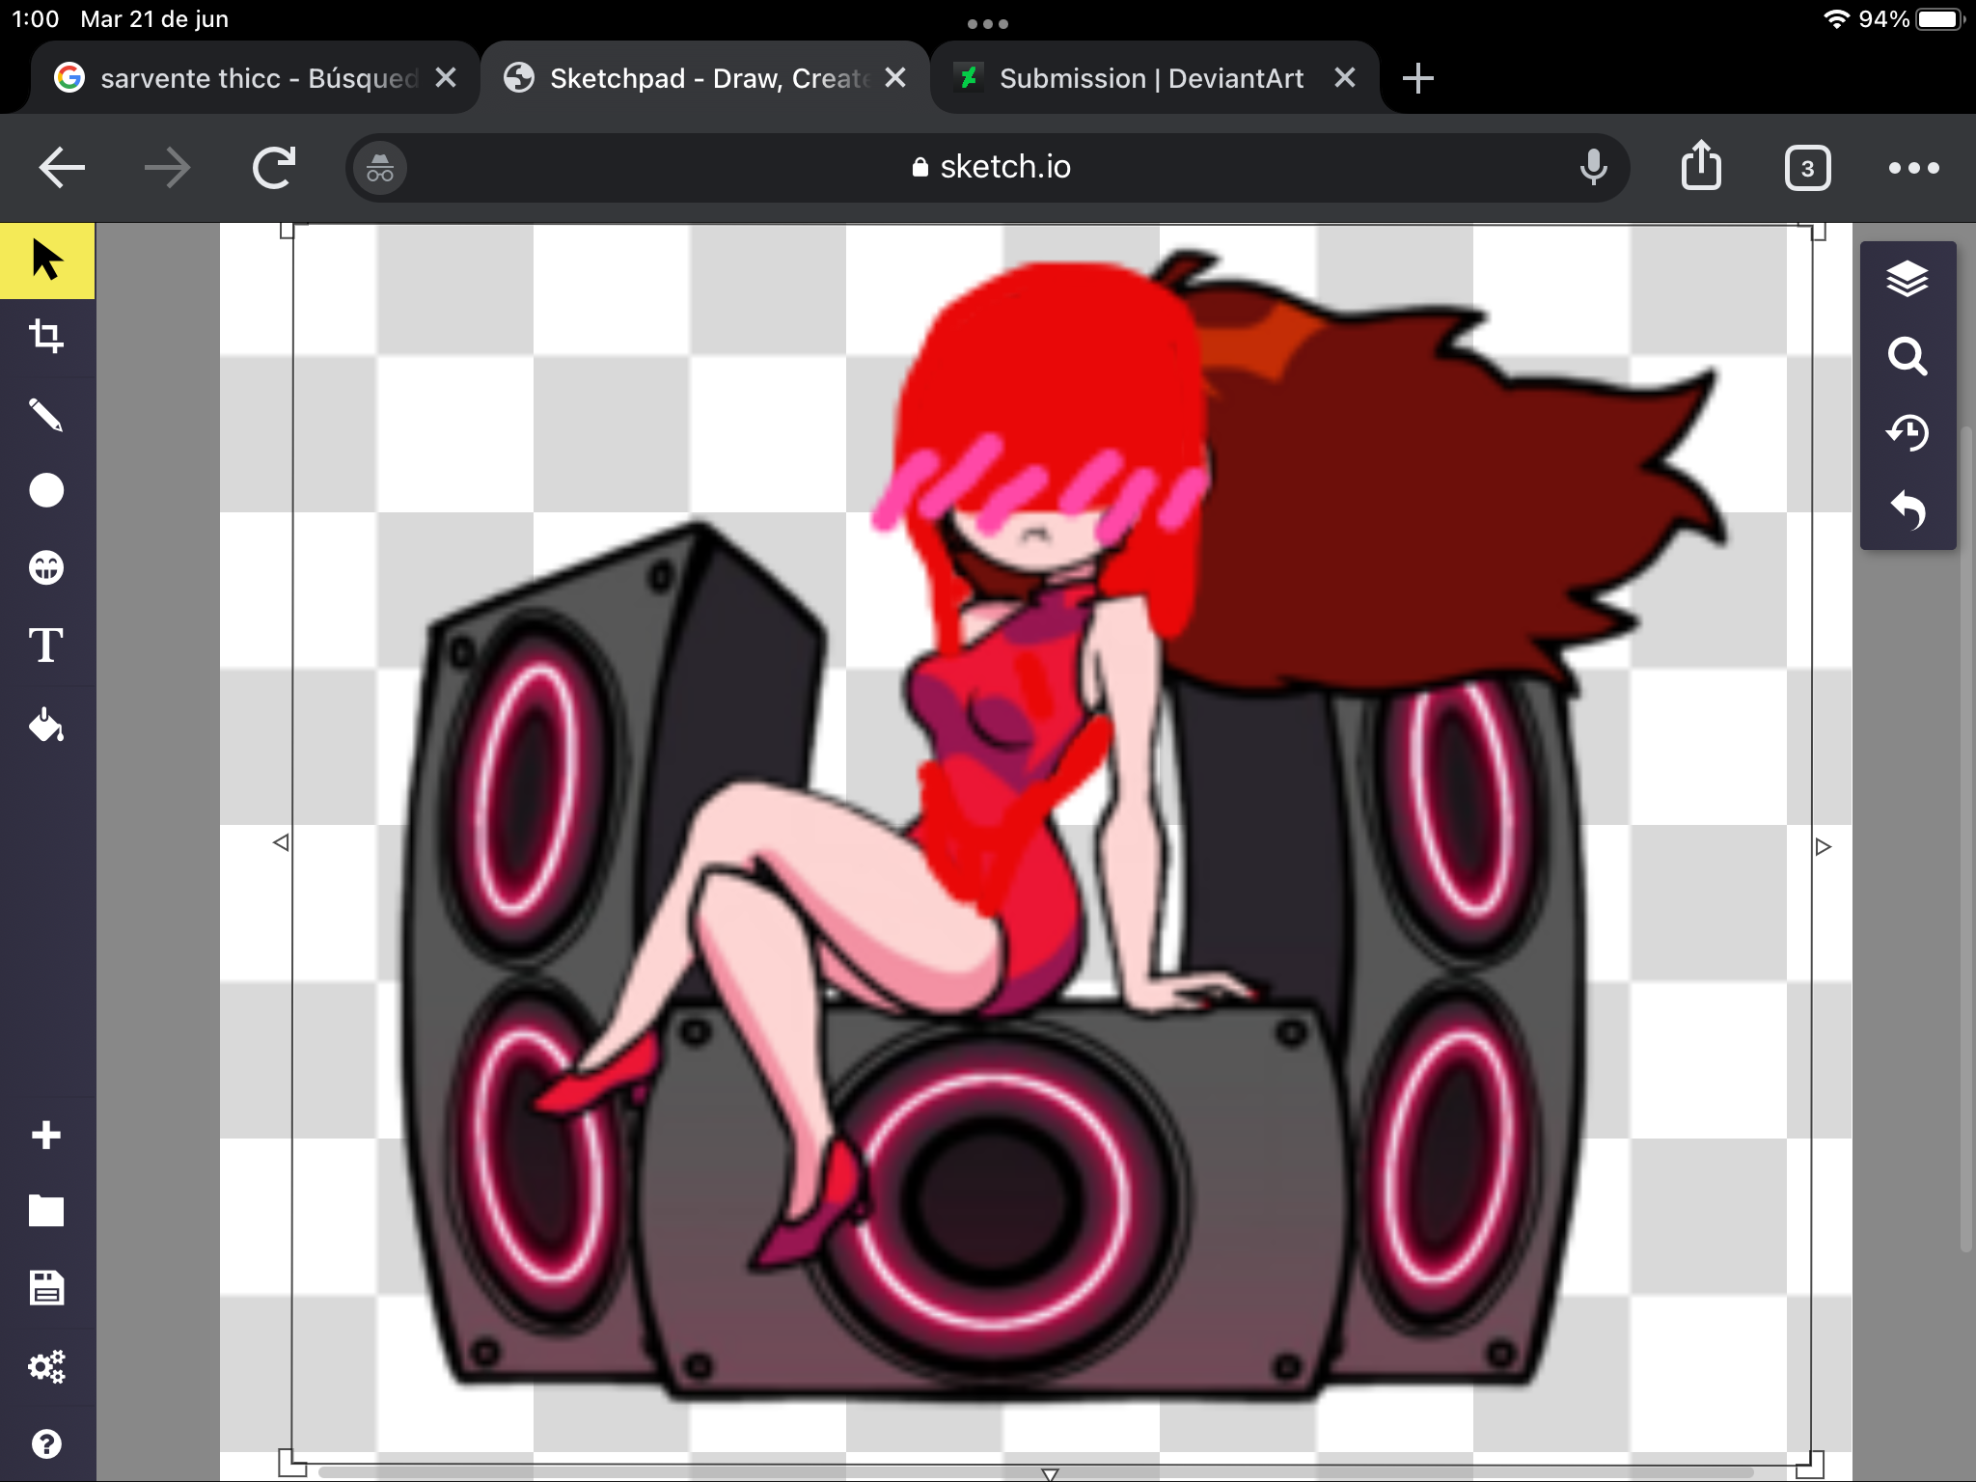Switch to the Submission DeviantArt tab
This screenshot has height=1482, width=1976.
tap(1139, 78)
